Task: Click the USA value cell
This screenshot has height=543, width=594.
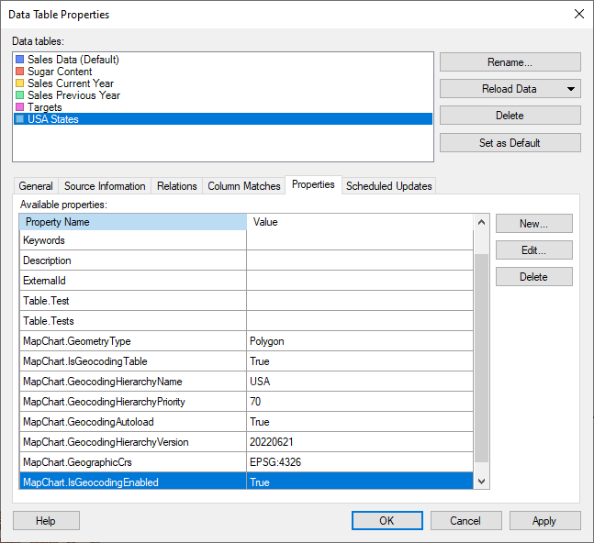Action: (360, 382)
